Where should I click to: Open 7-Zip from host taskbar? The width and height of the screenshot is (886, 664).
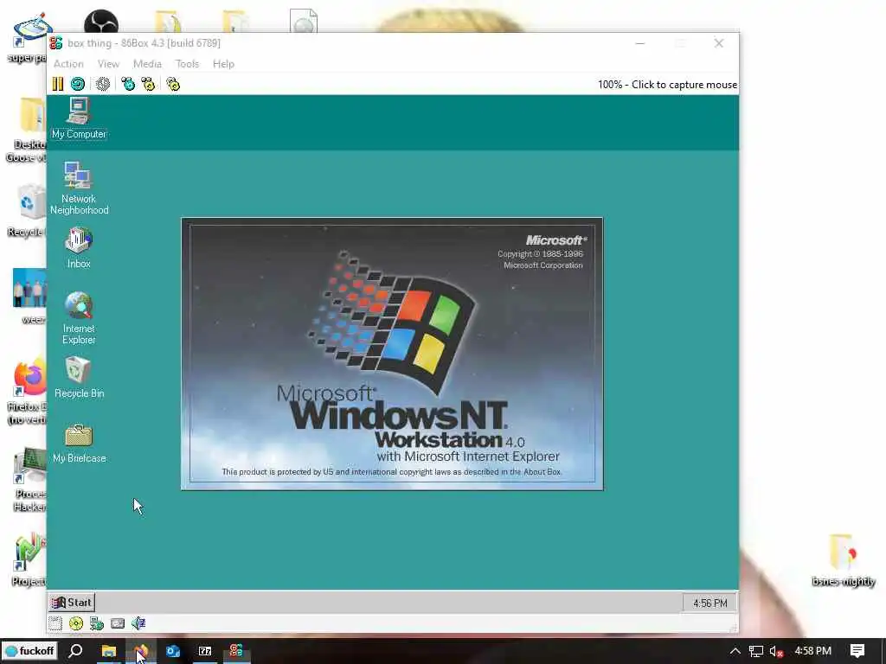[205, 651]
